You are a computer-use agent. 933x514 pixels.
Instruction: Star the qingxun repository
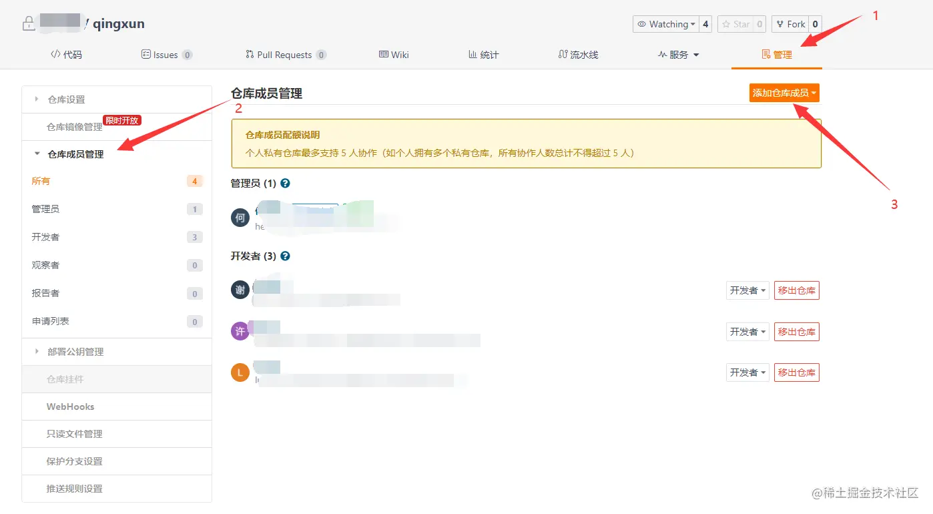[x=735, y=24]
